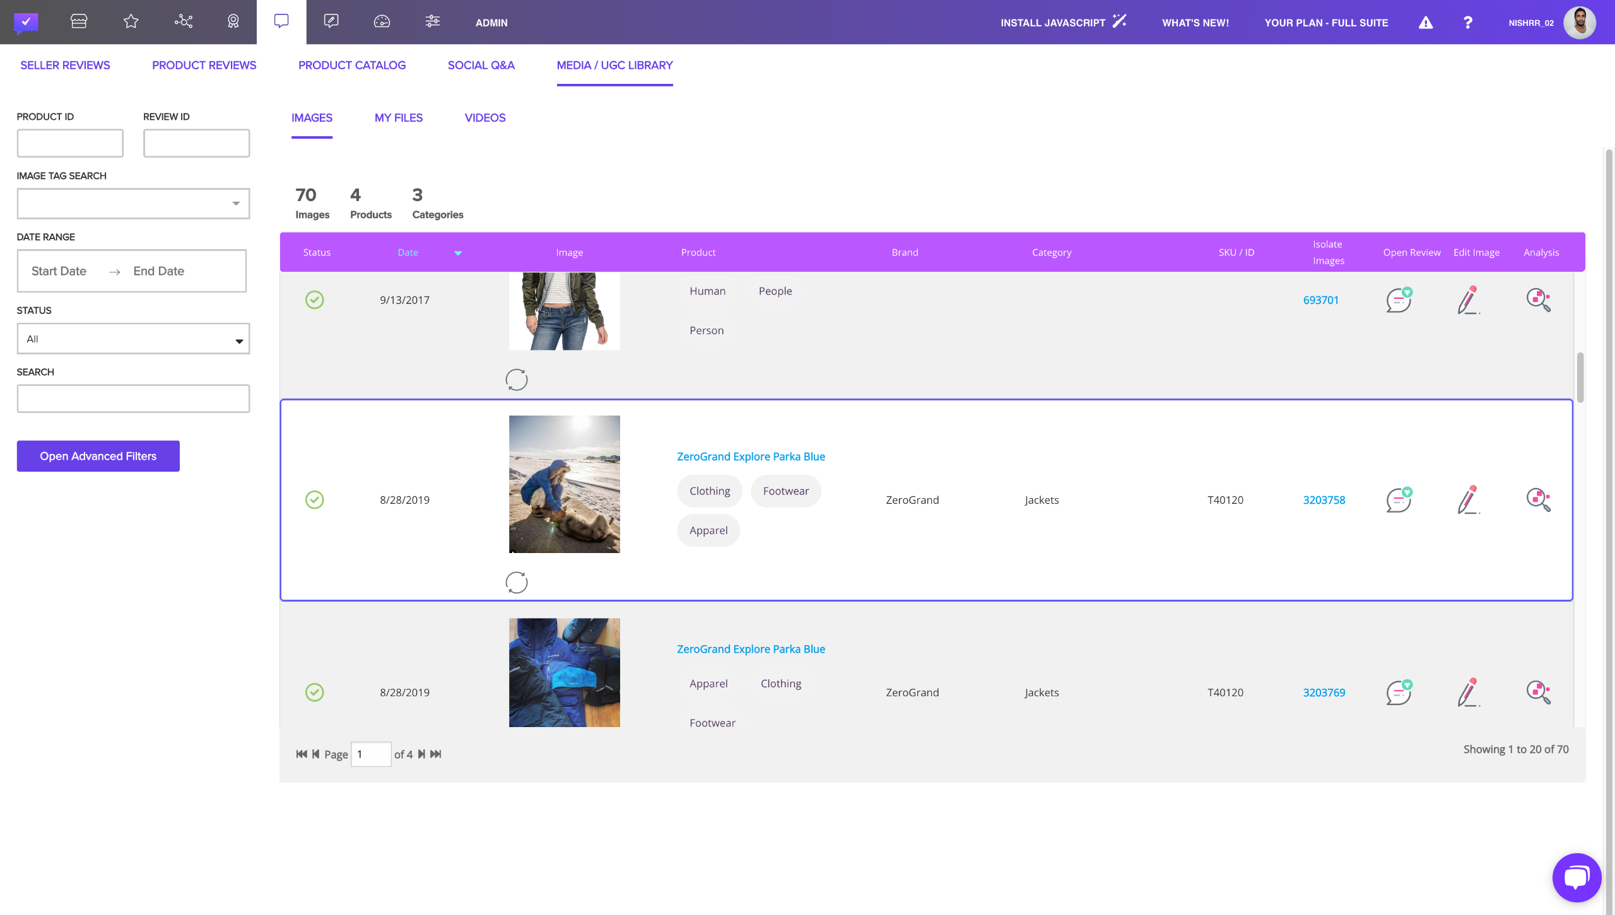The height and width of the screenshot is (915, 1615).
Task: Click Open Advanced Filters button
Action: click(x=98, y=456)
